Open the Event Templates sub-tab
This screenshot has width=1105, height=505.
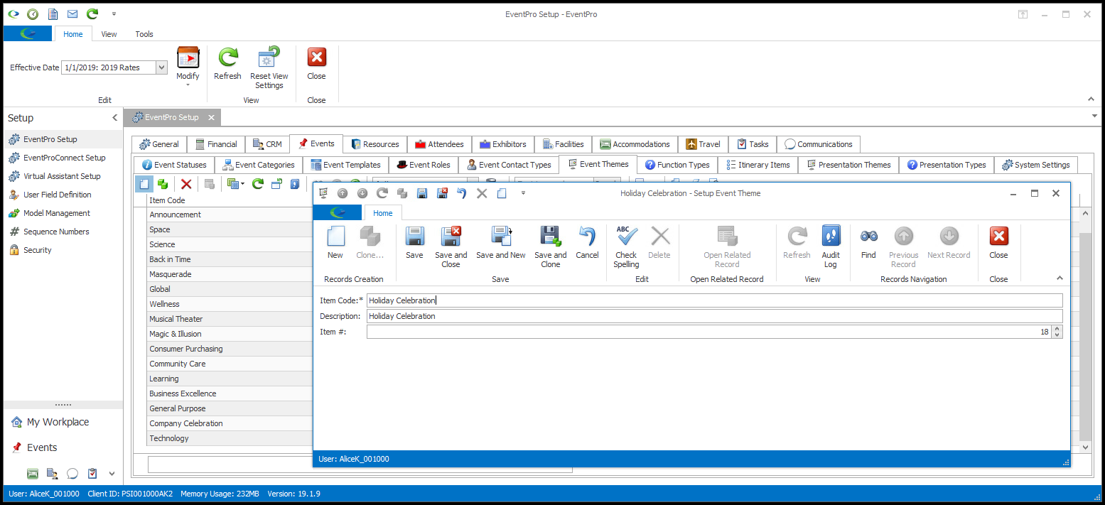click(345, 165)
